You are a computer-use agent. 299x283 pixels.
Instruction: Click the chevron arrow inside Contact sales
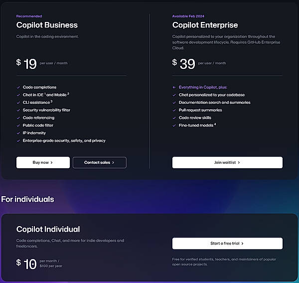coord(113,163)
